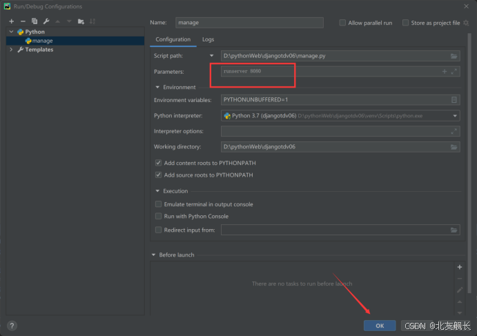Open Python interpreter dropdown

pos(455,116)
